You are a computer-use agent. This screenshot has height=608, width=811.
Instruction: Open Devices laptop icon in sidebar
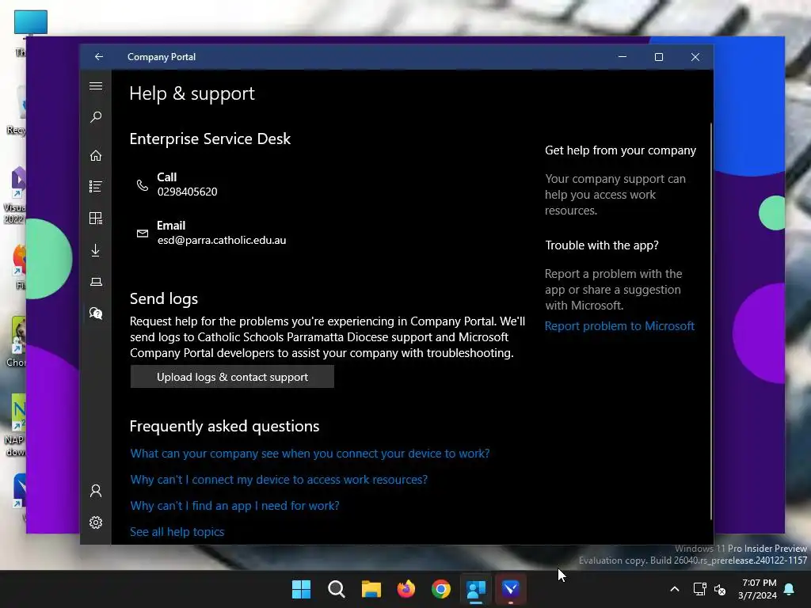tap(96, 282)
